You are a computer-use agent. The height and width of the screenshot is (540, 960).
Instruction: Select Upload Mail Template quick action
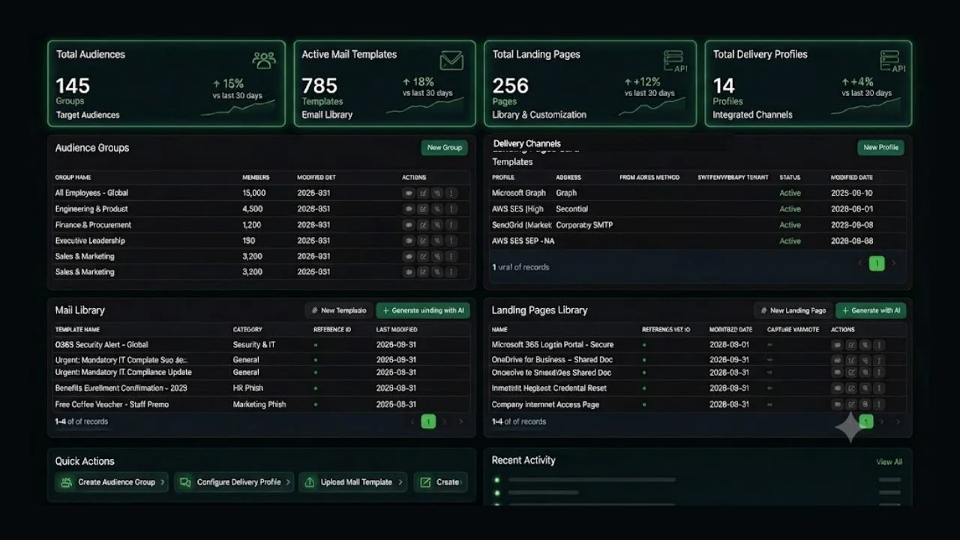352,482
